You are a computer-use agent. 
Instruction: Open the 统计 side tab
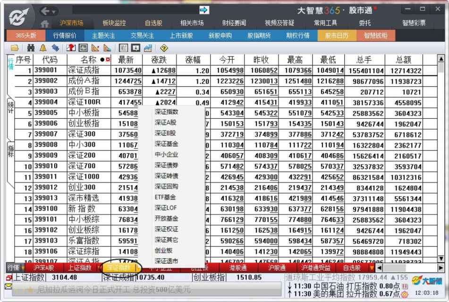pyautogui.click(x=10, y=107)
